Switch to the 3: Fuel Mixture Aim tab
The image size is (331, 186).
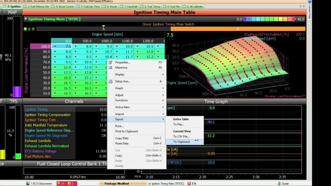pyautogui.click(x=36, y=7)
